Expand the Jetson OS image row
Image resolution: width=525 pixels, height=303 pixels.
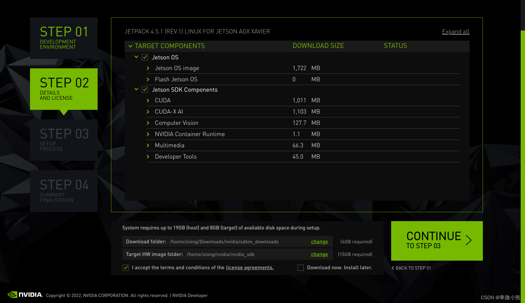tap(148, 68)
